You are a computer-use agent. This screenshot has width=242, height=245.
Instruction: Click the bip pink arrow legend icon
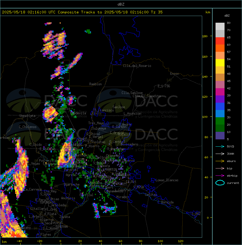pos(220,168)
